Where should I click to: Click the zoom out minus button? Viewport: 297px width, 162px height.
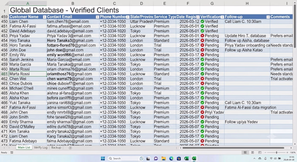pyautogui.click(x=265, y=153)
